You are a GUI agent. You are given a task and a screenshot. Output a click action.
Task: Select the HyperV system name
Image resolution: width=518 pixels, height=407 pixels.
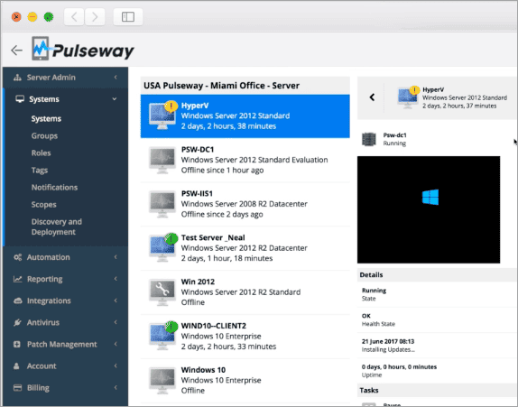coord(195,106)
